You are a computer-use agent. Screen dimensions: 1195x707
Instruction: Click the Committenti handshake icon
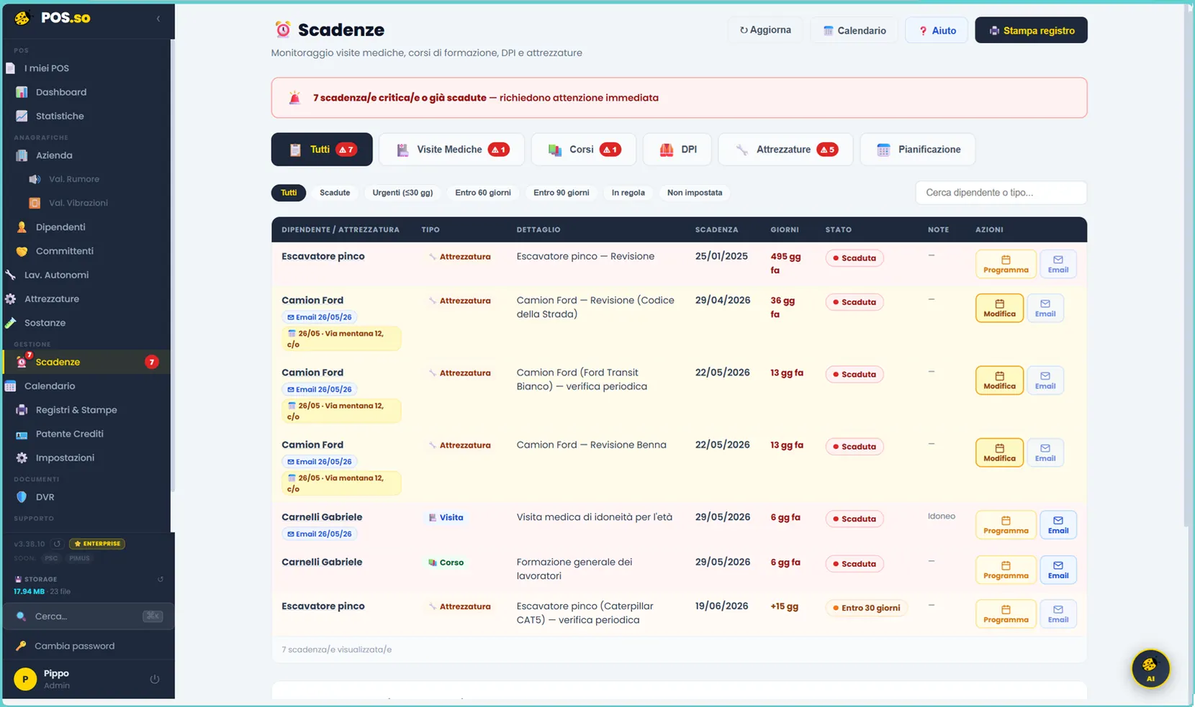point(22,251)
